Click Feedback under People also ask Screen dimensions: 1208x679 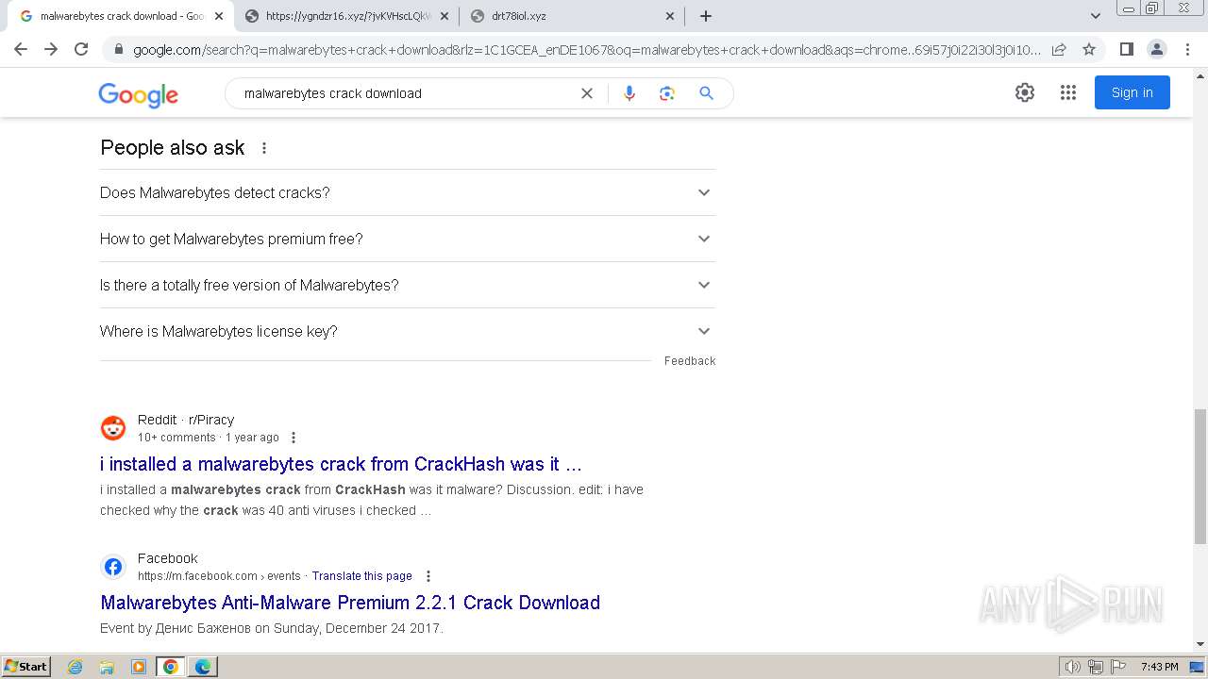(690, 361)
